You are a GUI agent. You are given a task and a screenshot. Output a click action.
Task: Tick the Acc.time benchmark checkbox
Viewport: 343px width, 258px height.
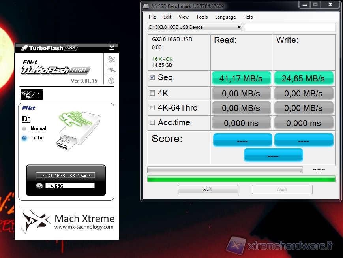152,122
